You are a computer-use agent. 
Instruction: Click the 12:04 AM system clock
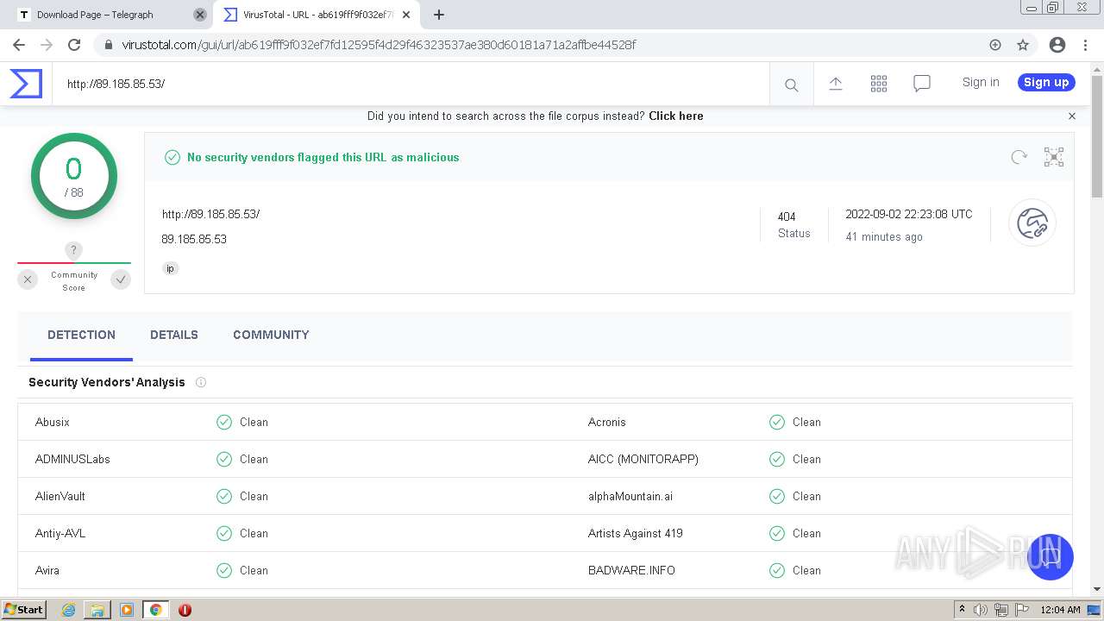(x=1060, y=610)
